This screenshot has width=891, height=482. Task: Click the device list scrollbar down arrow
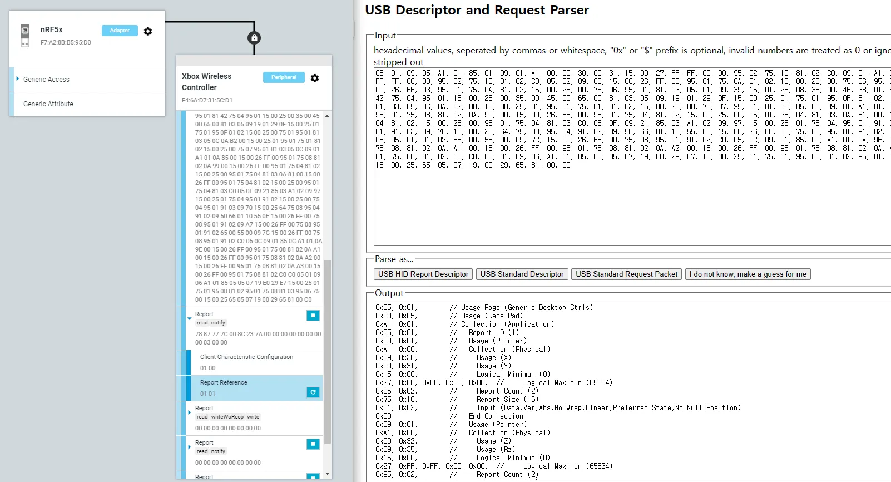point(327,474)
